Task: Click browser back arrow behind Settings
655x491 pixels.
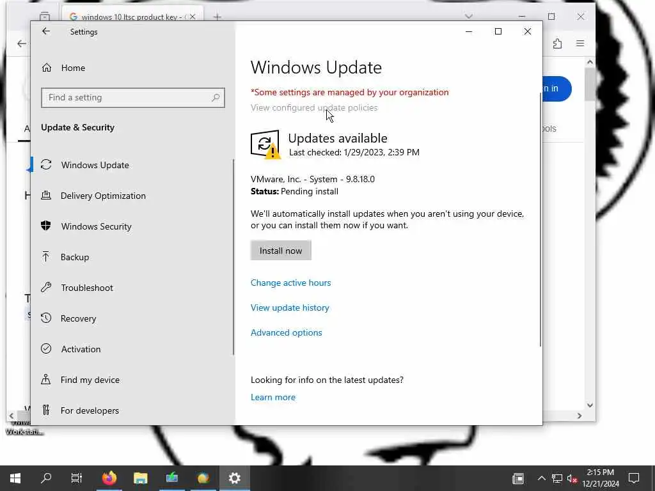Action: [x=21, y=43]
